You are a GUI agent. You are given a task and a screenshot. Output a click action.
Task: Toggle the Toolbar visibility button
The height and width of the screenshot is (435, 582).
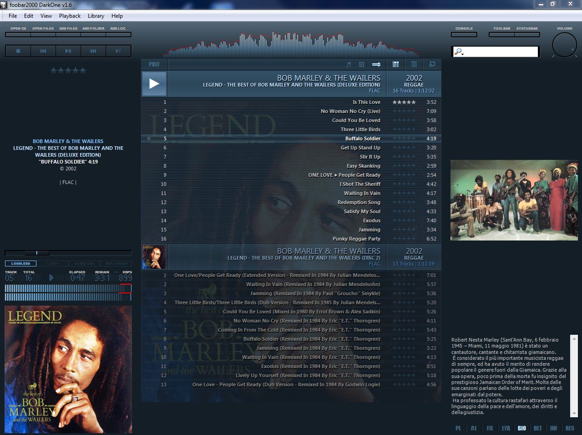501,34
